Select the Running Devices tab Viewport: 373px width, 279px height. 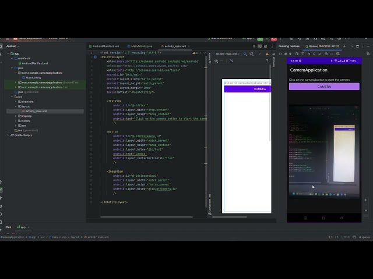(x=289, y=46)
